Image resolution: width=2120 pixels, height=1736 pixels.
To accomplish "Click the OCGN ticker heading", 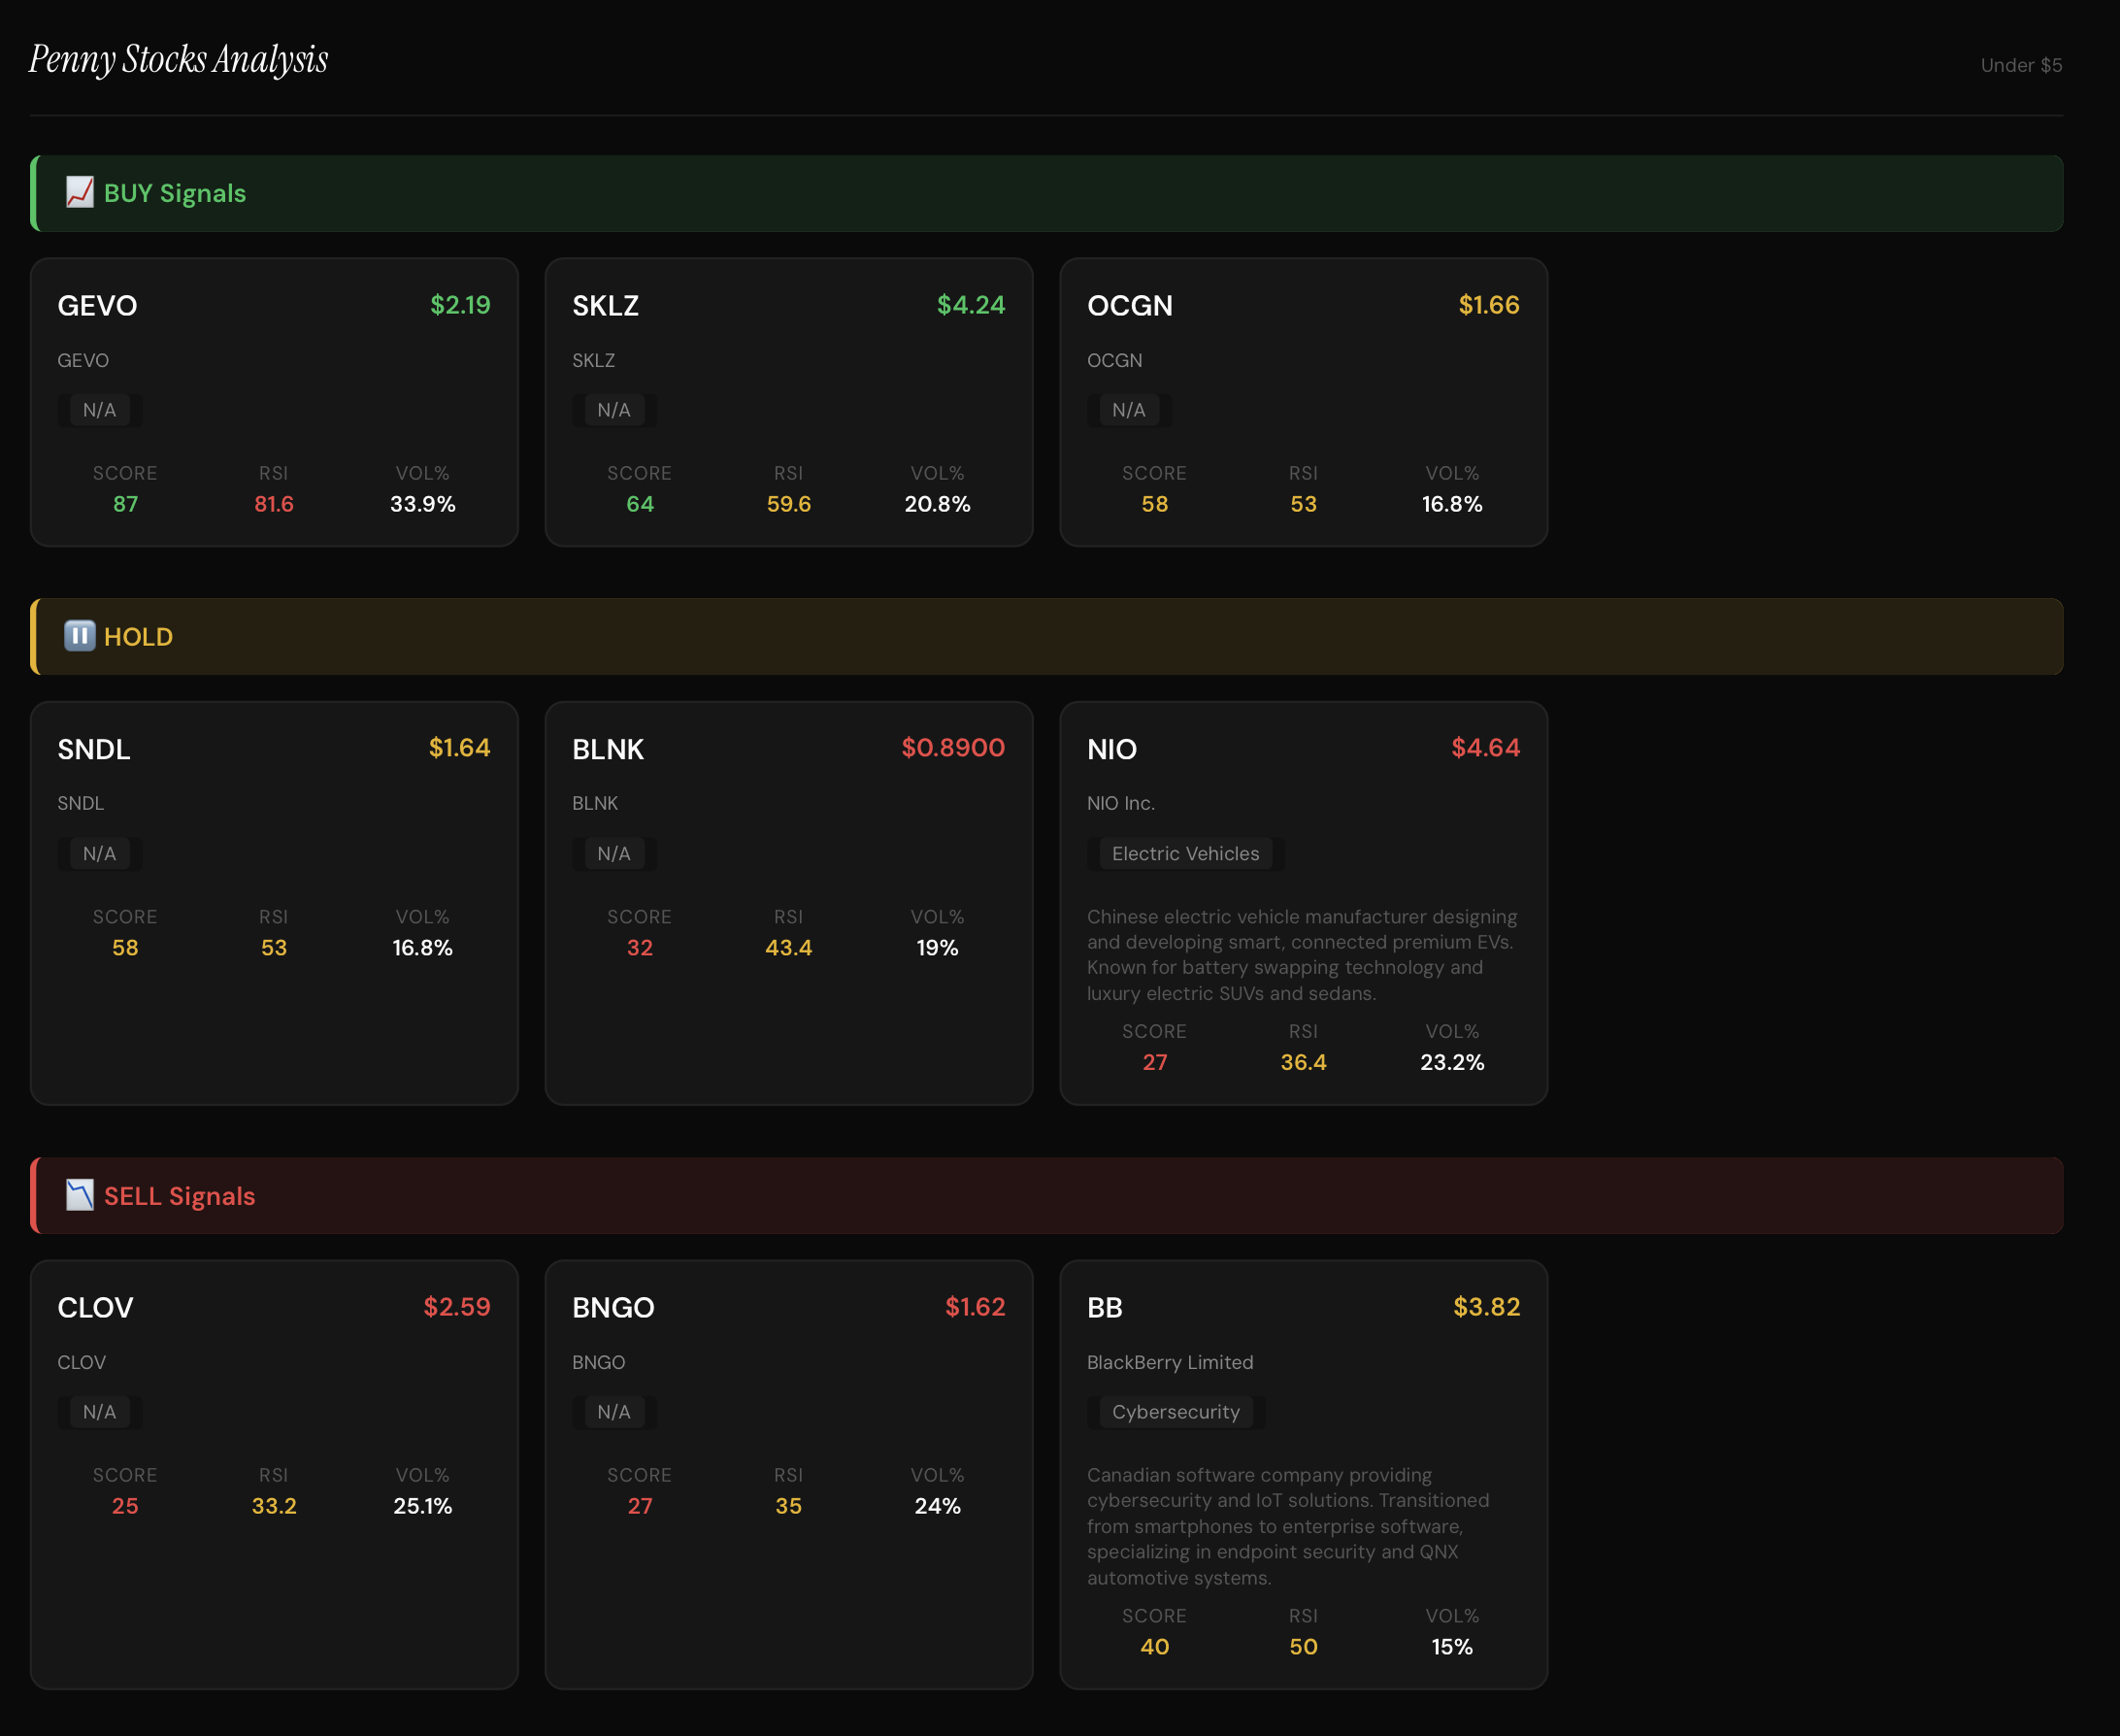I will tap(1130, 306).
